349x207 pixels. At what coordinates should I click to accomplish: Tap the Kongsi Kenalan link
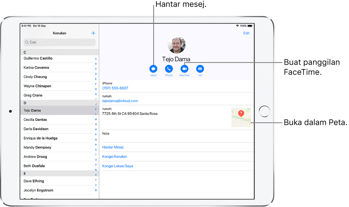115,157
